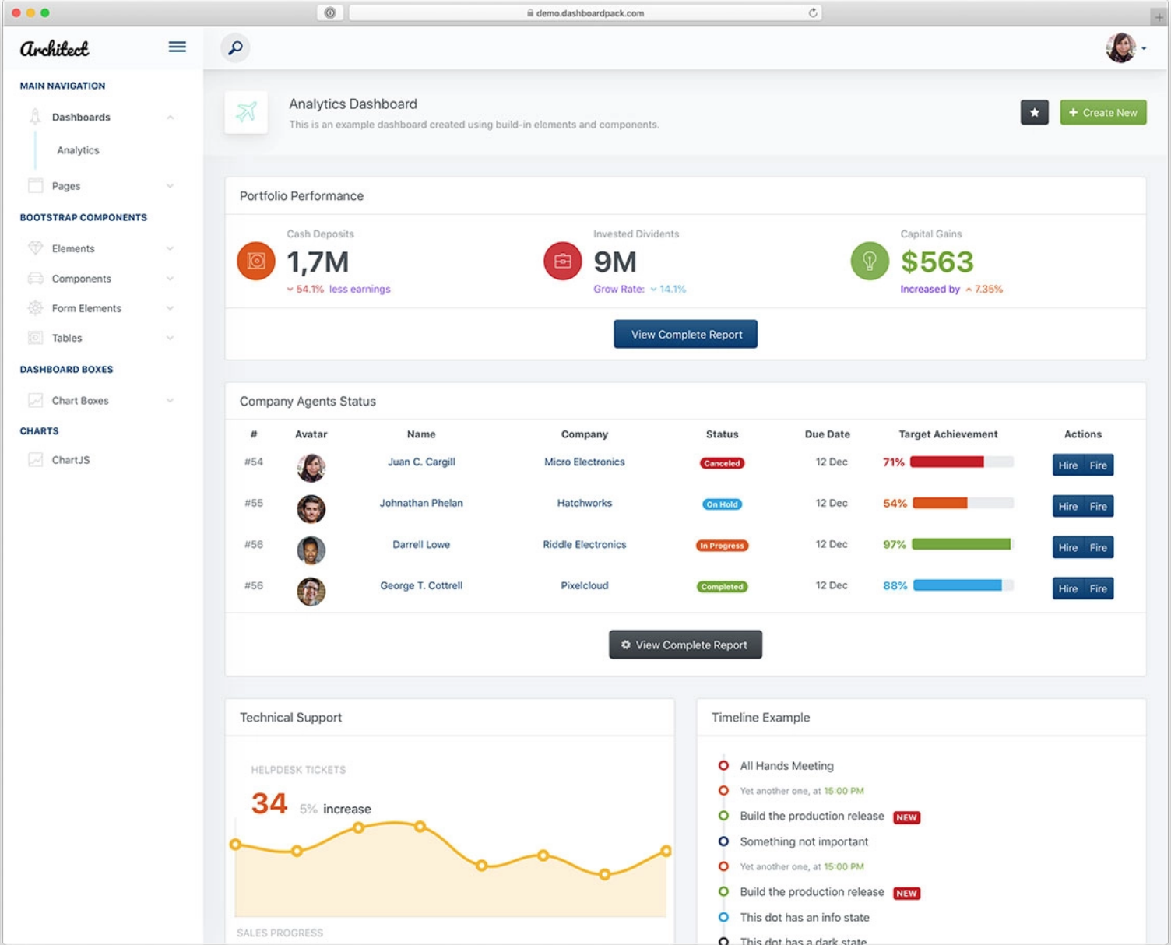Screen dimensions: 1171x945
Task: Click the On Hold status badge
Action: coord(722,504)
